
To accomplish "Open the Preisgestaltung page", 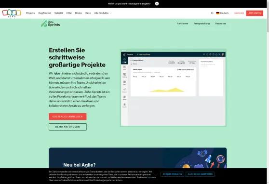I will [x=202, y=24].
